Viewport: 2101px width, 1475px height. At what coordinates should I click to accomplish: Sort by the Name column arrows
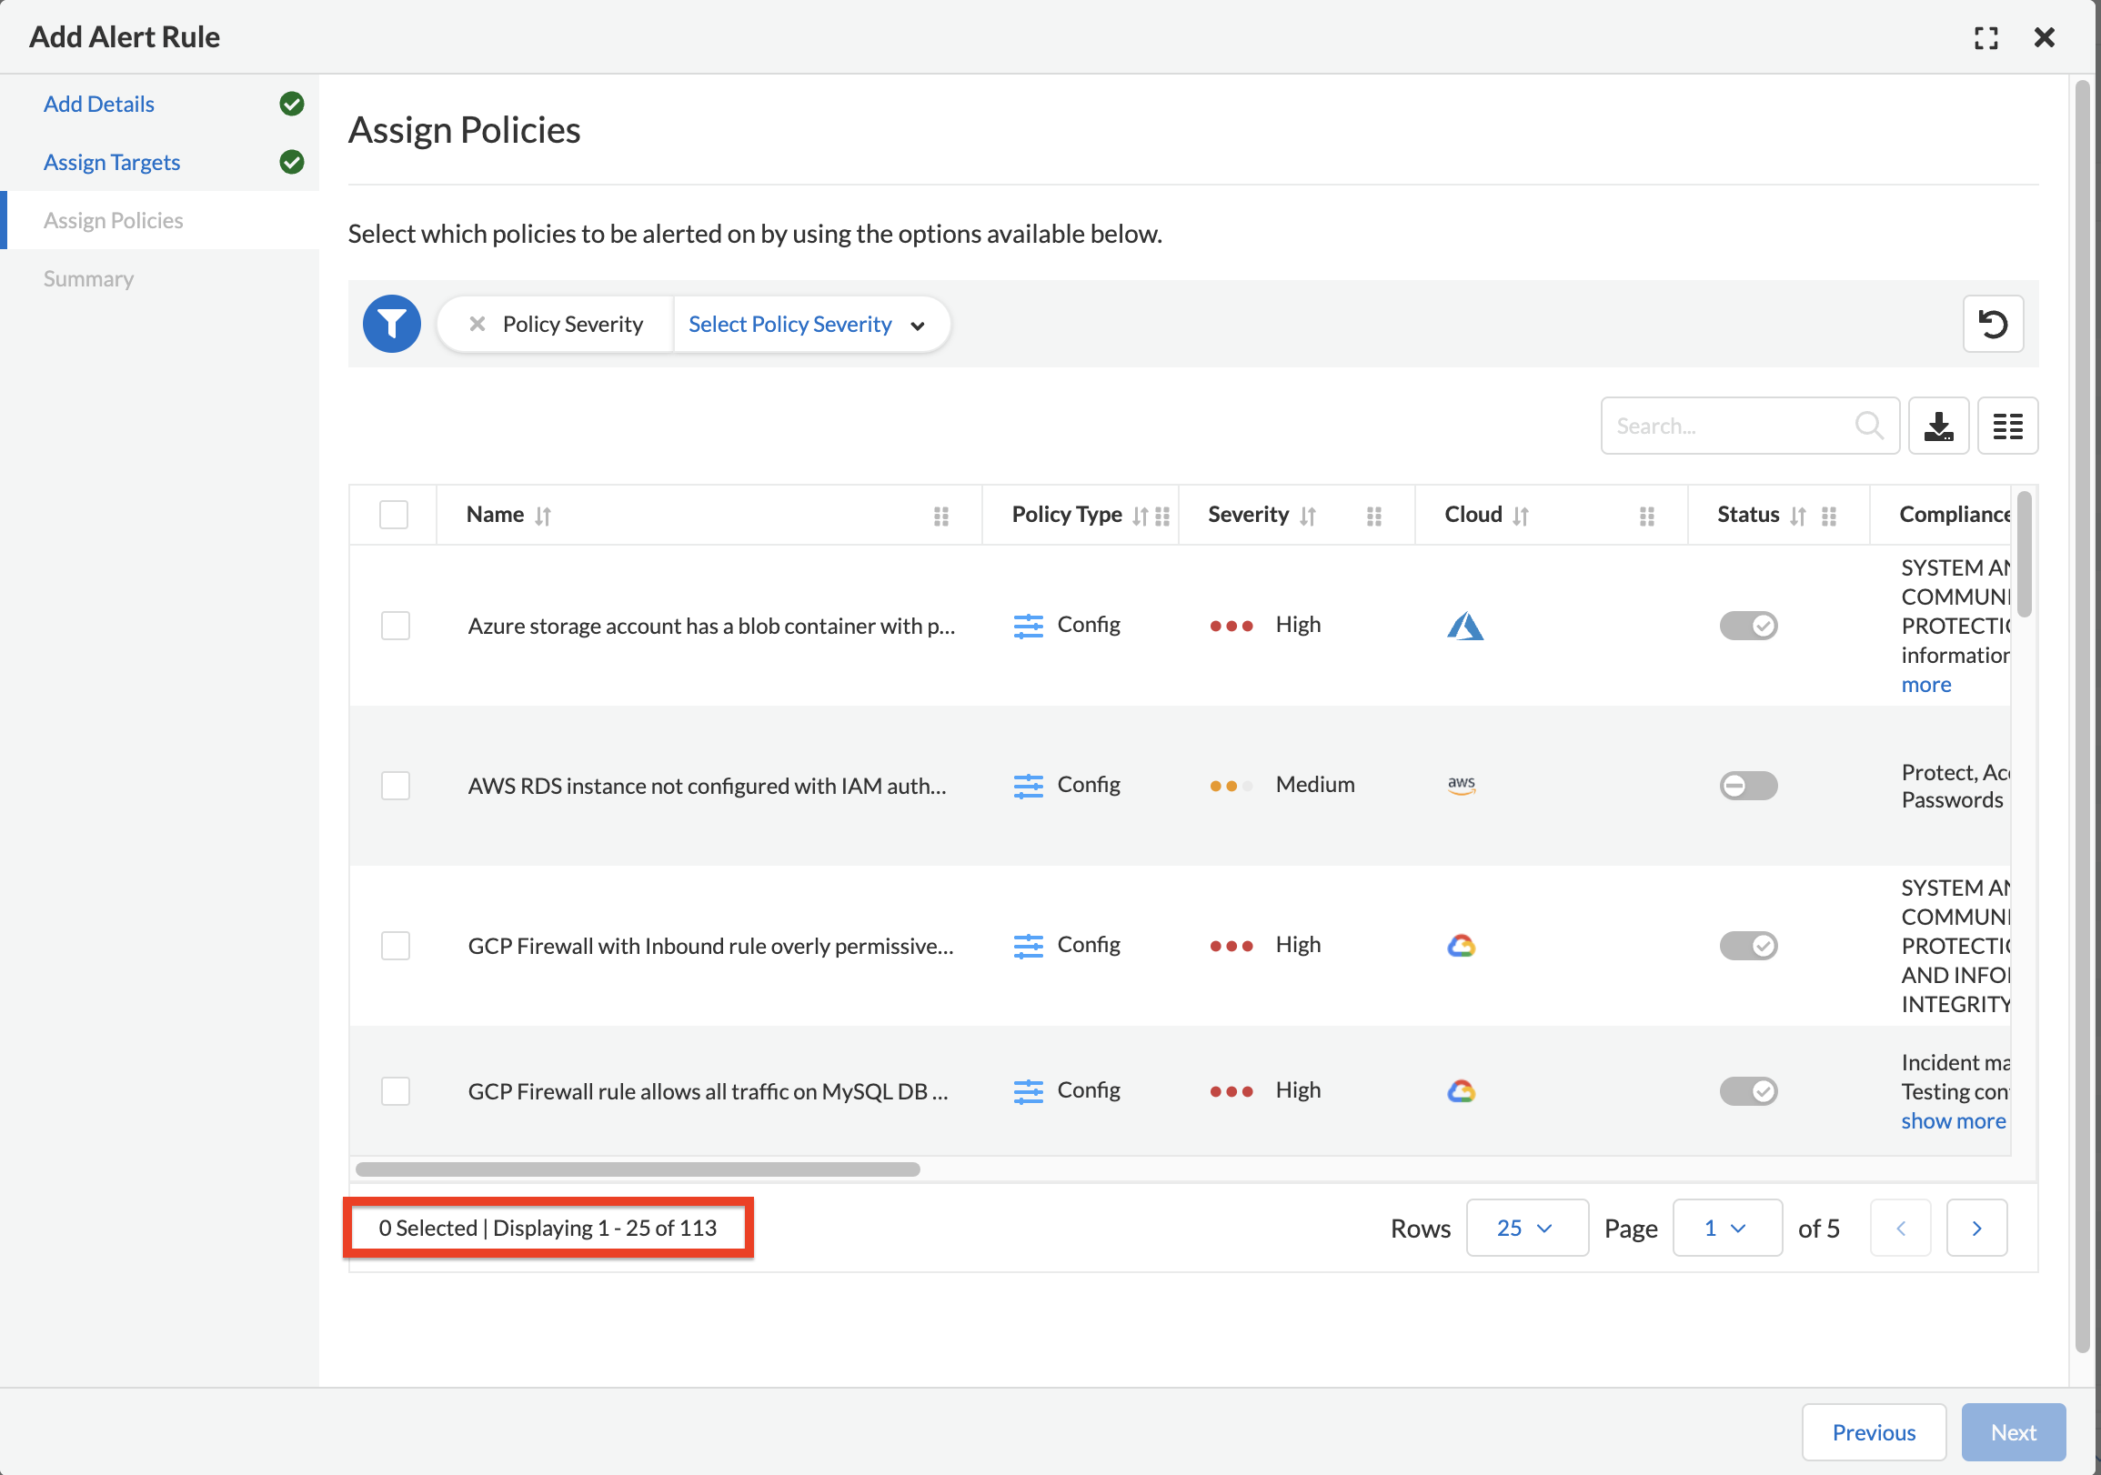point(543,516)
